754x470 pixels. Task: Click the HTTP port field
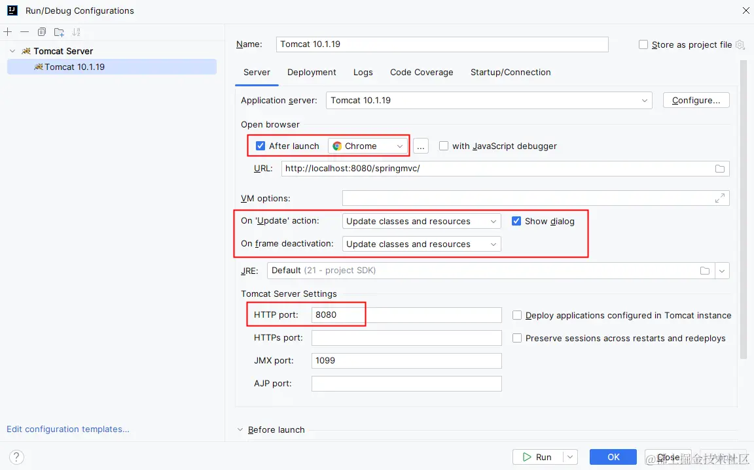pos(407,315)
